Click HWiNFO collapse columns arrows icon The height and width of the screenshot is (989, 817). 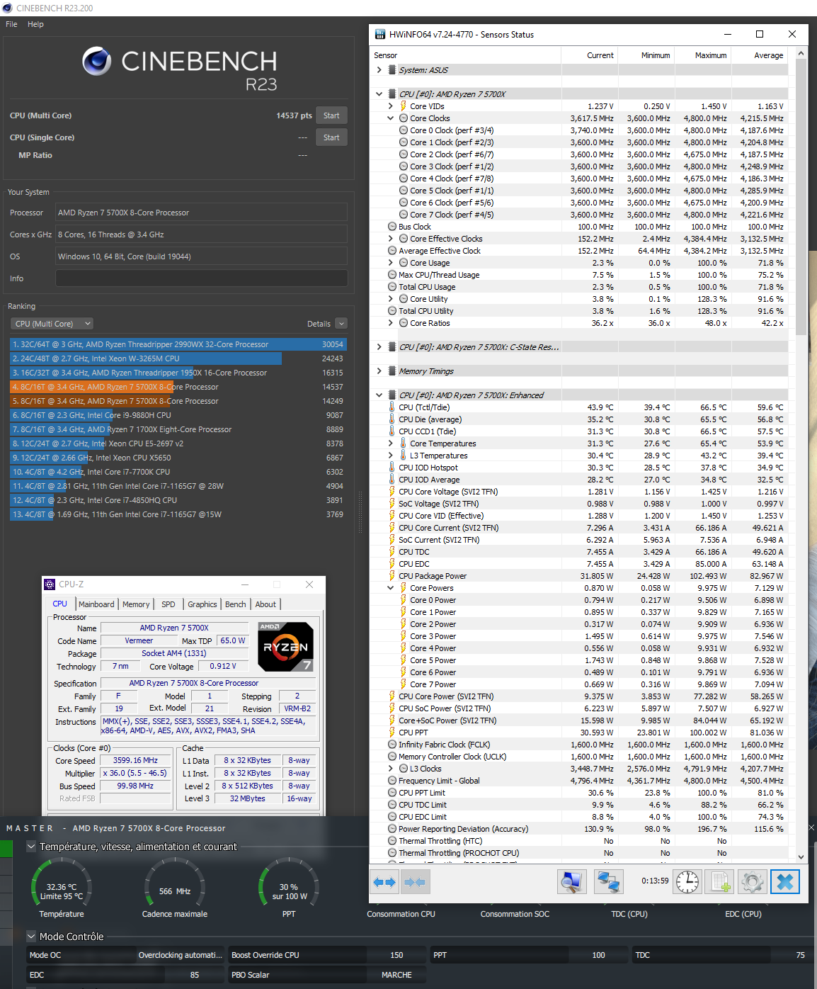(x=415, y=882)
